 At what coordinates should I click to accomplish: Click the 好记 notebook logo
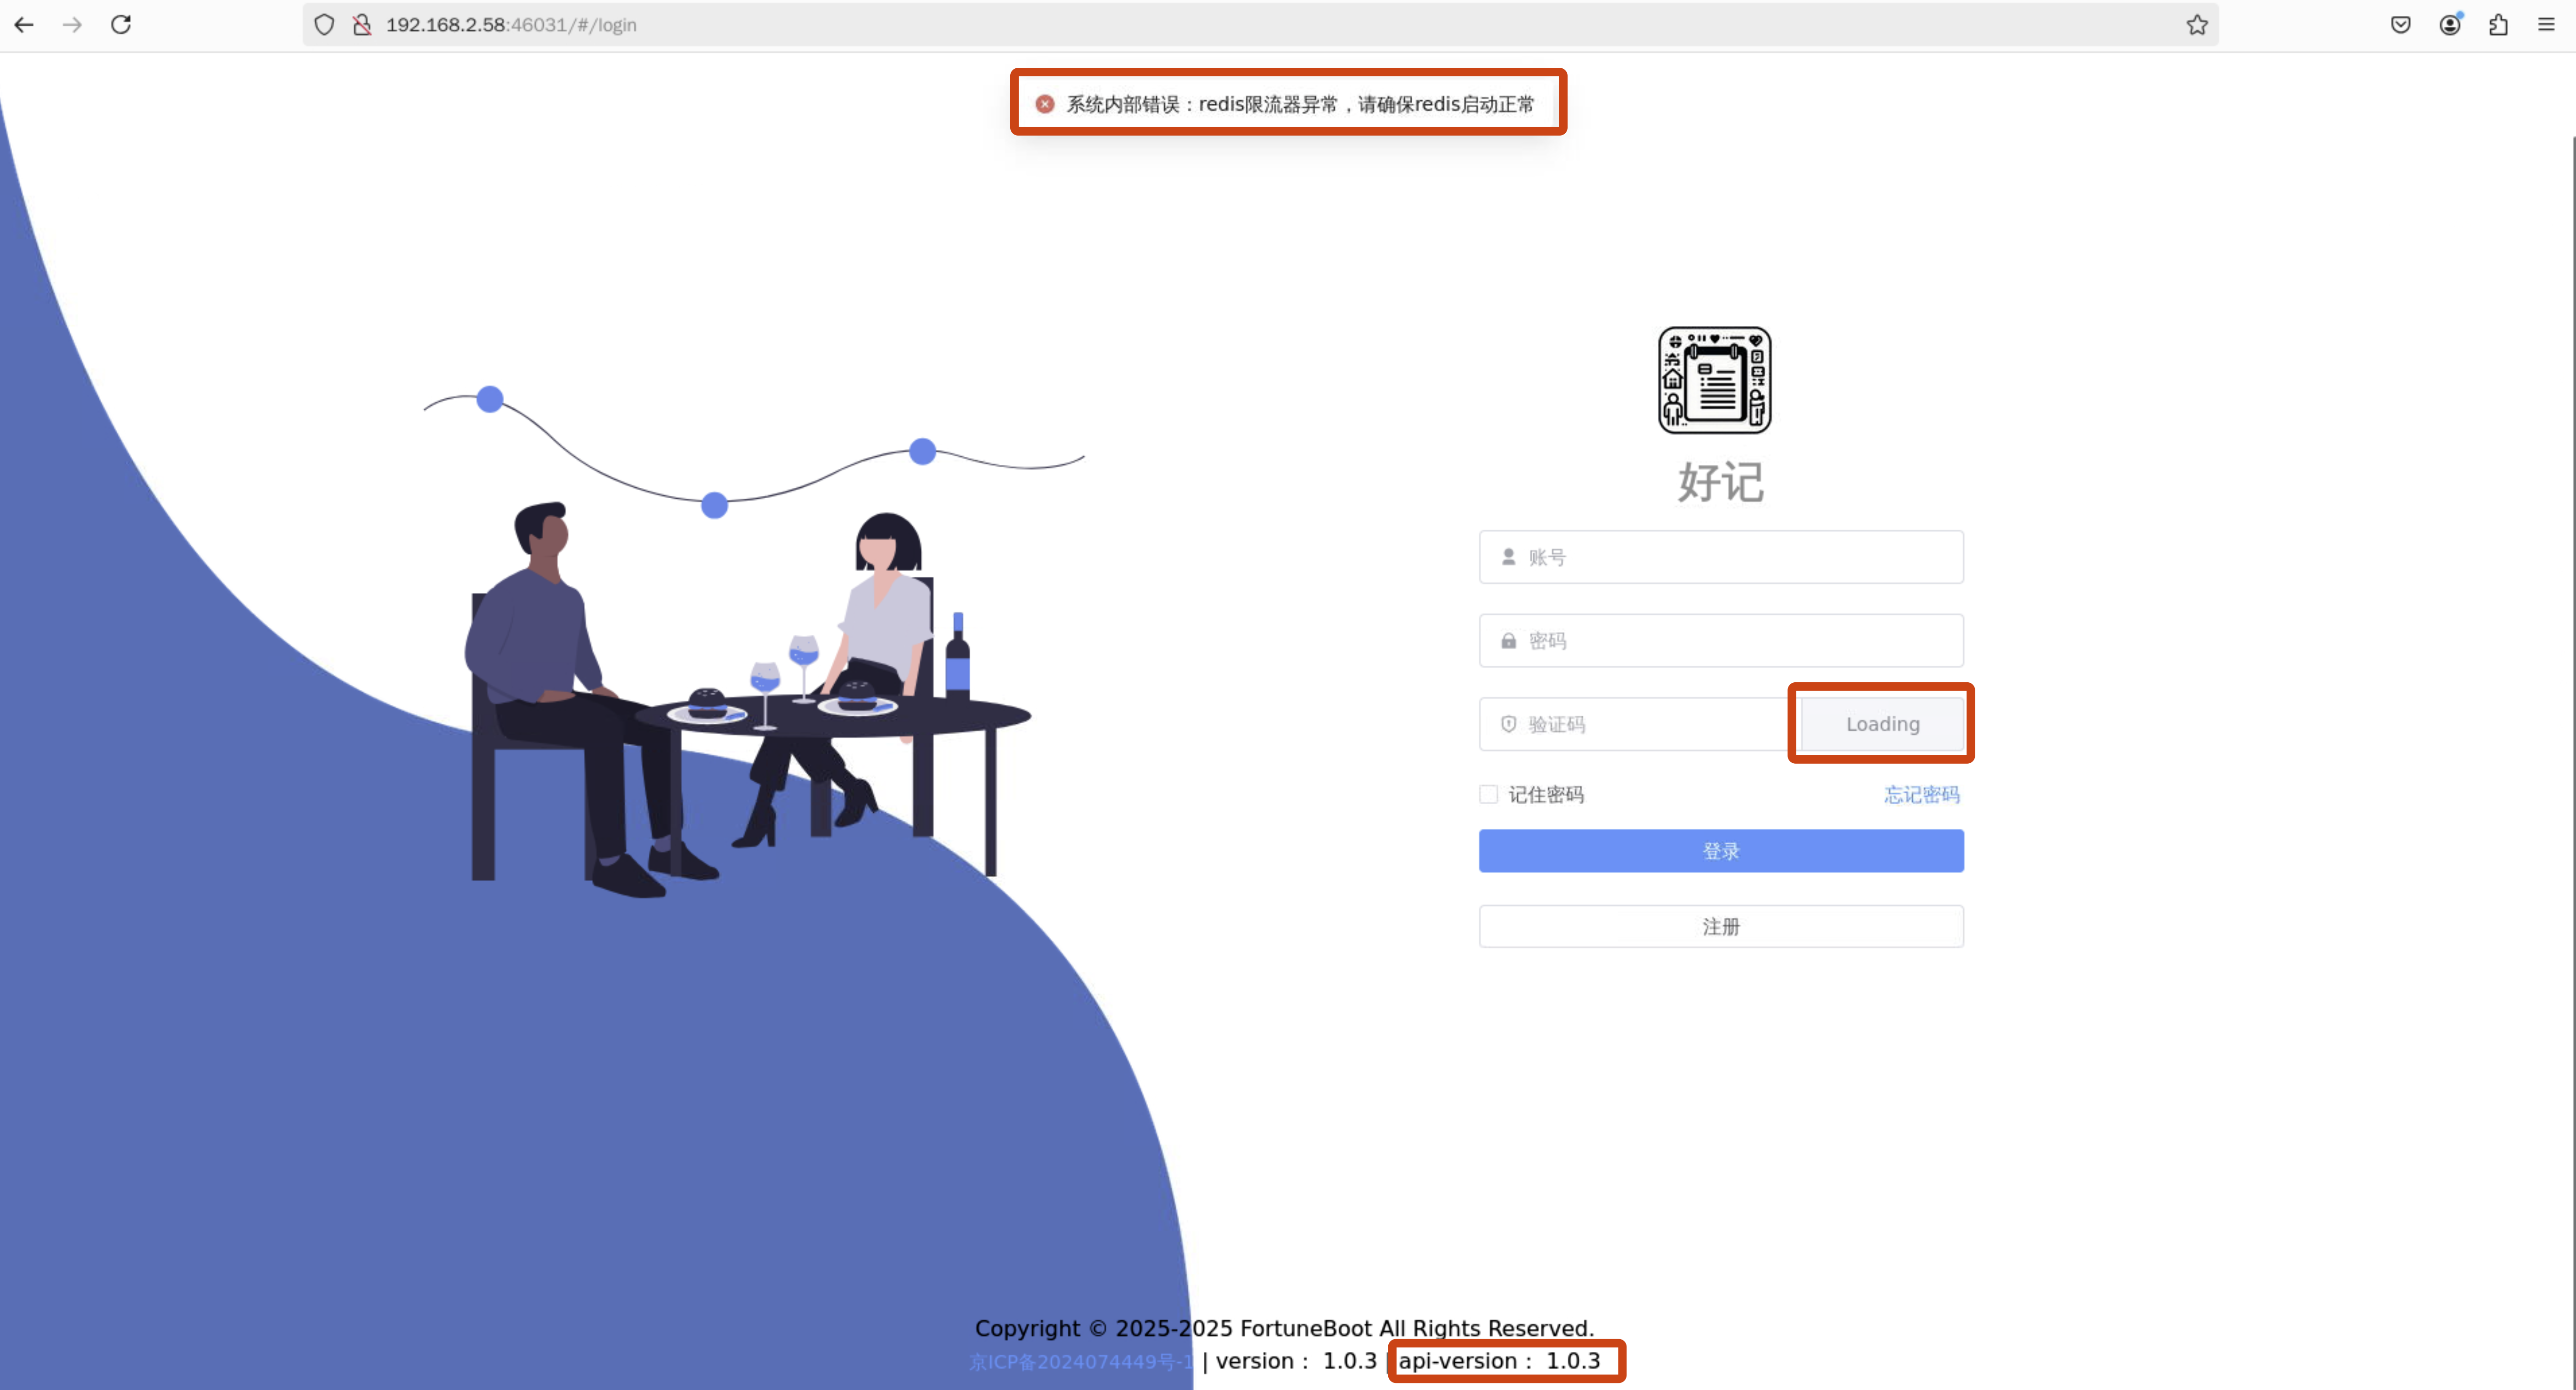point(1714,380)
